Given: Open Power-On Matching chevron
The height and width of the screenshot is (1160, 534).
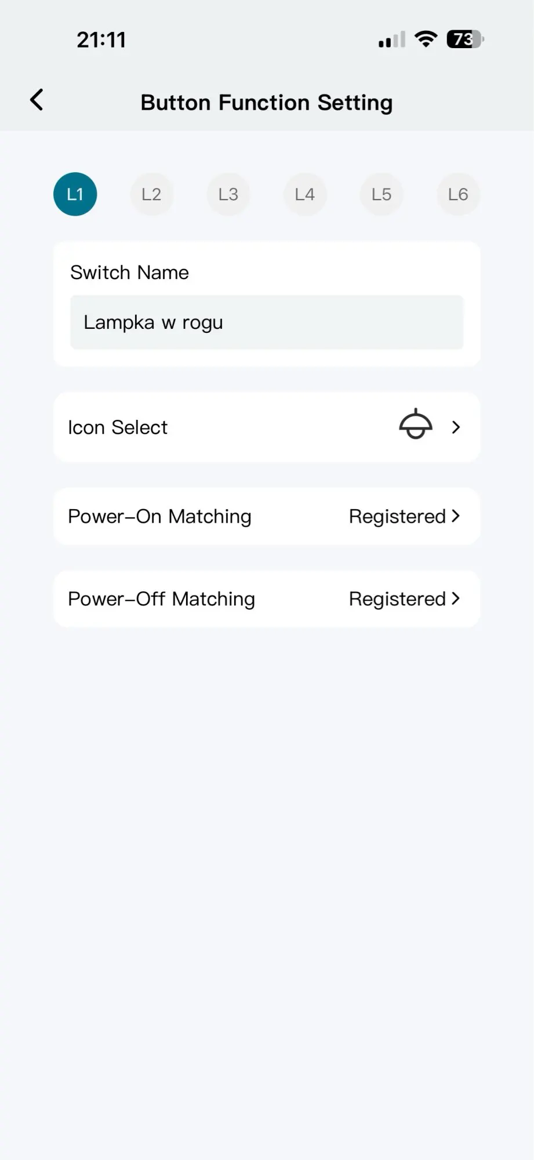Looking at the screenshot, I should click(x=456, y=516).
